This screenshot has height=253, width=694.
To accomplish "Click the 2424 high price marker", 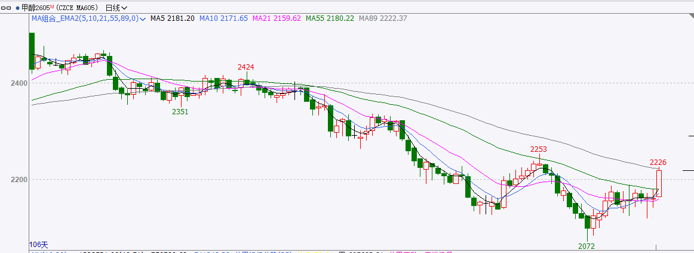I will (x=246, y=67).
